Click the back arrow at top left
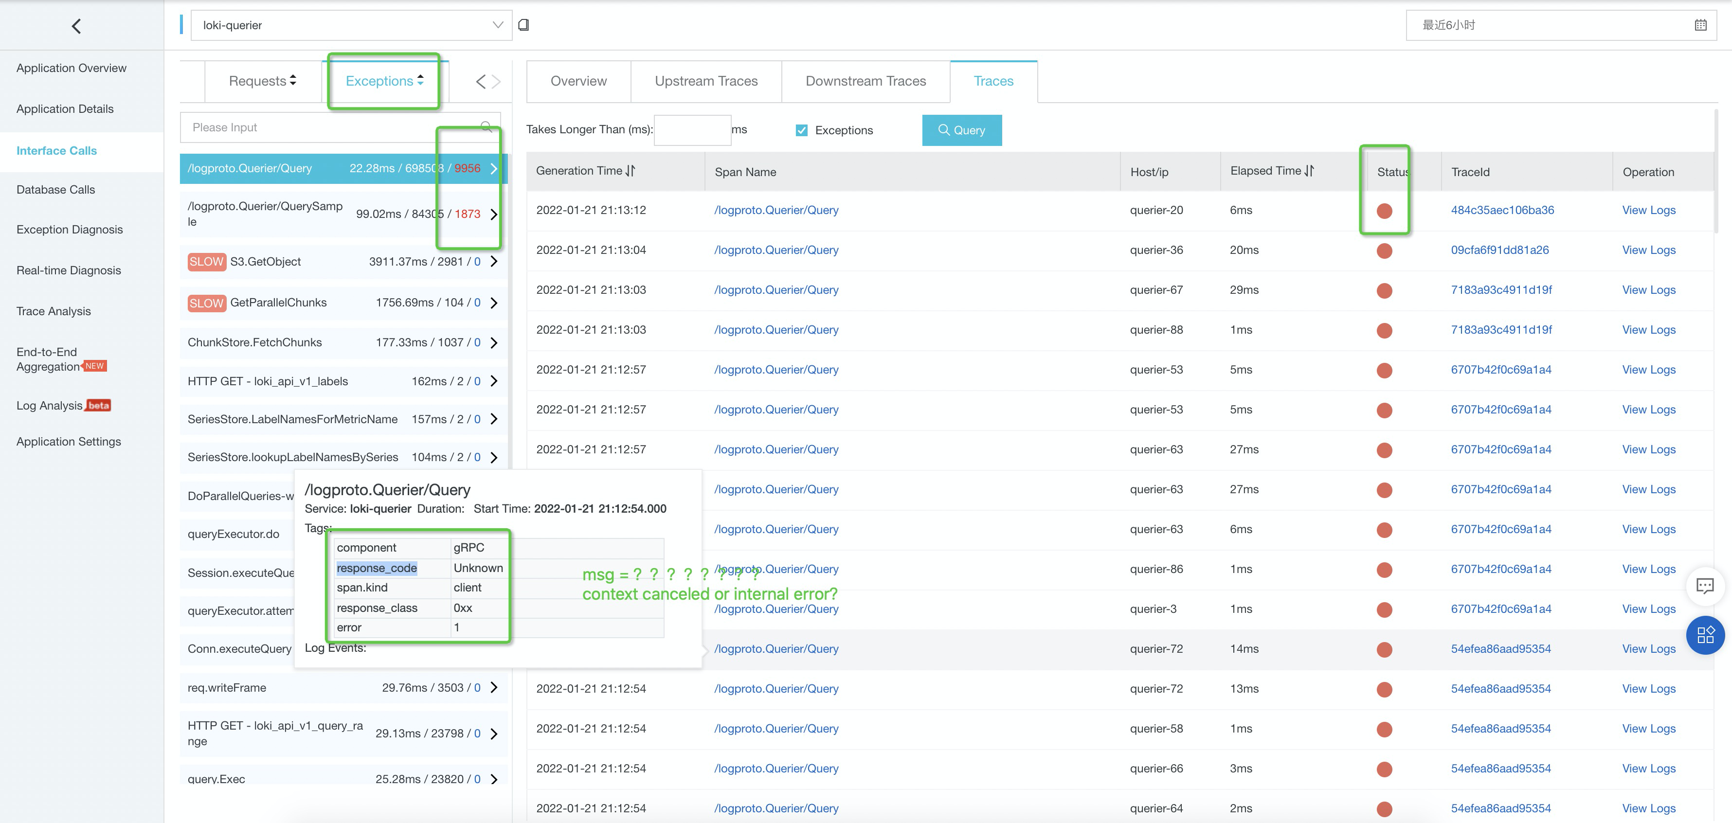 pyautogui.click(x=75, y=26)
